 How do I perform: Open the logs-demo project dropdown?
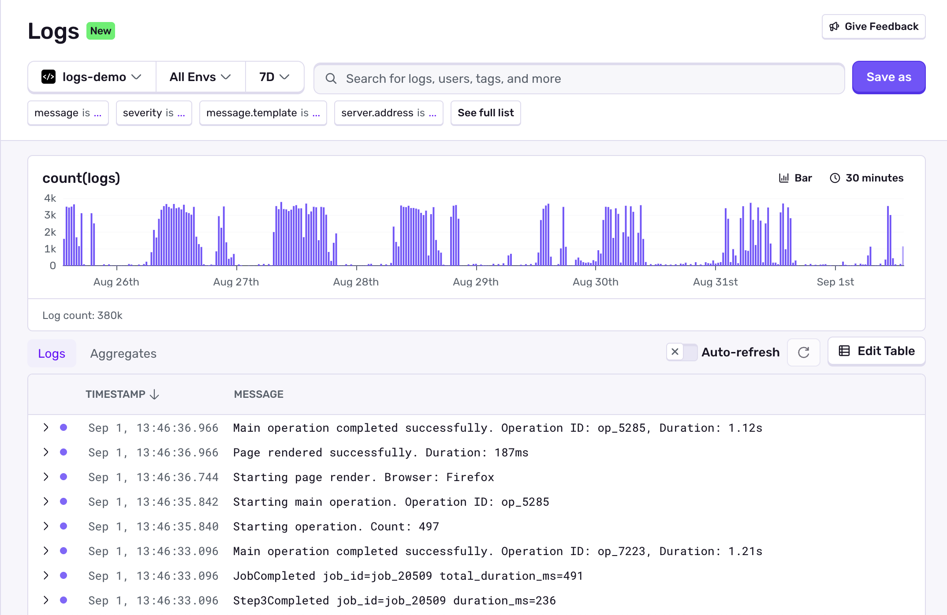click(92, 77)
